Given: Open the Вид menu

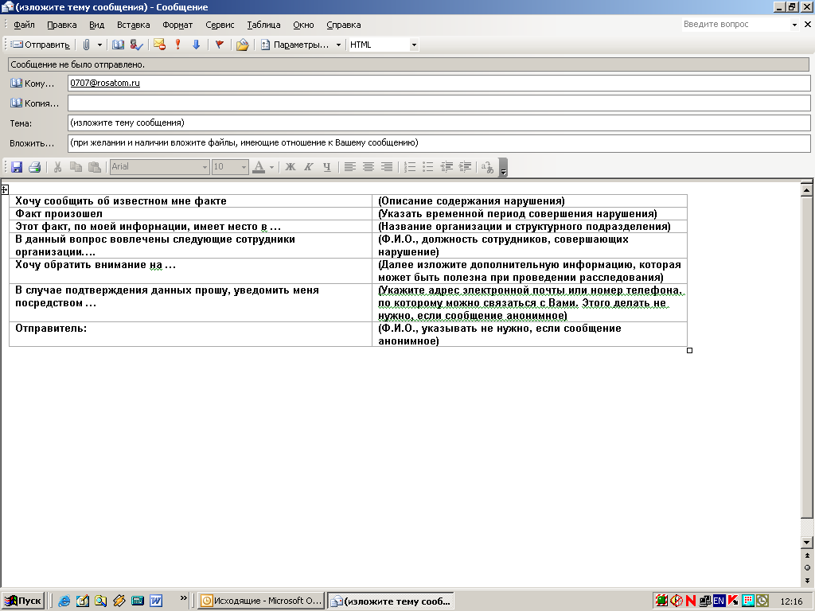Looking at the screenshot, I should point(96,25).
